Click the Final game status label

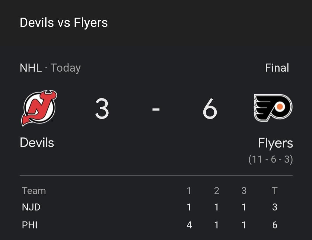tap(277, 68)
